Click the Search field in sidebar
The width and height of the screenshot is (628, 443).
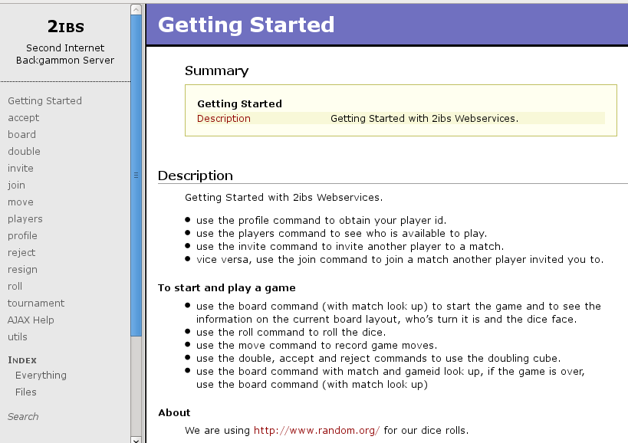(x=23, y=416)
